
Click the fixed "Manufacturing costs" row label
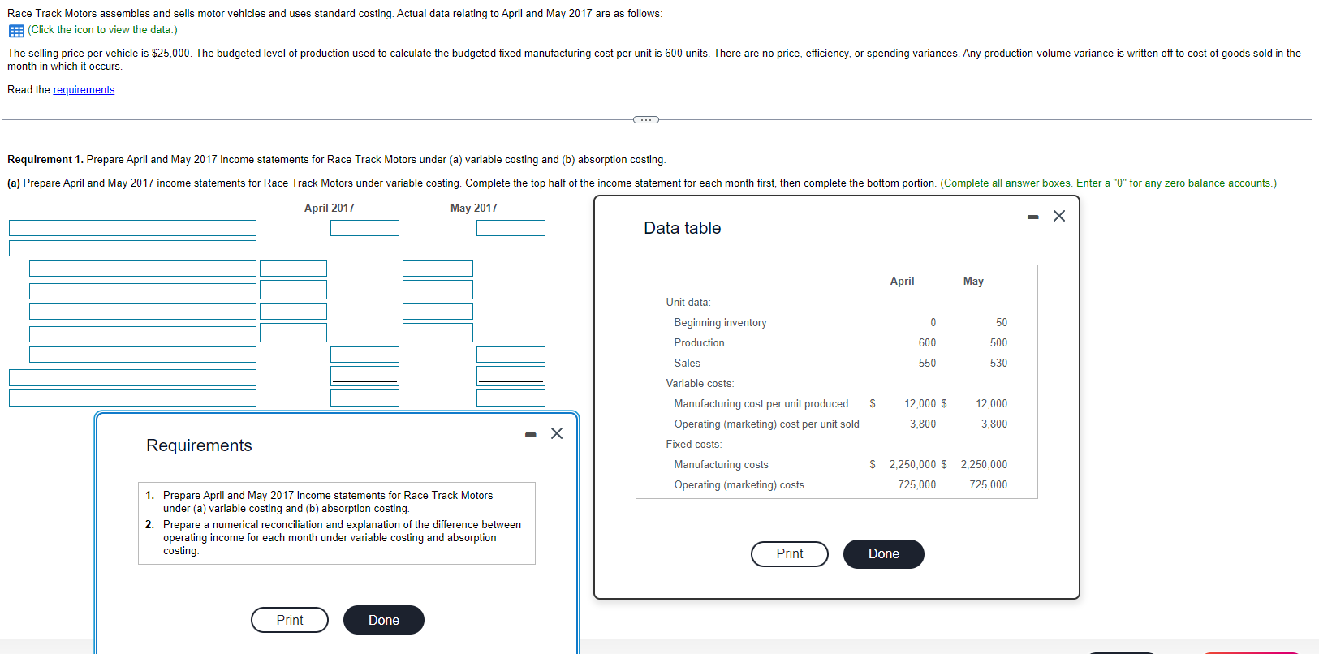[721, 465]
